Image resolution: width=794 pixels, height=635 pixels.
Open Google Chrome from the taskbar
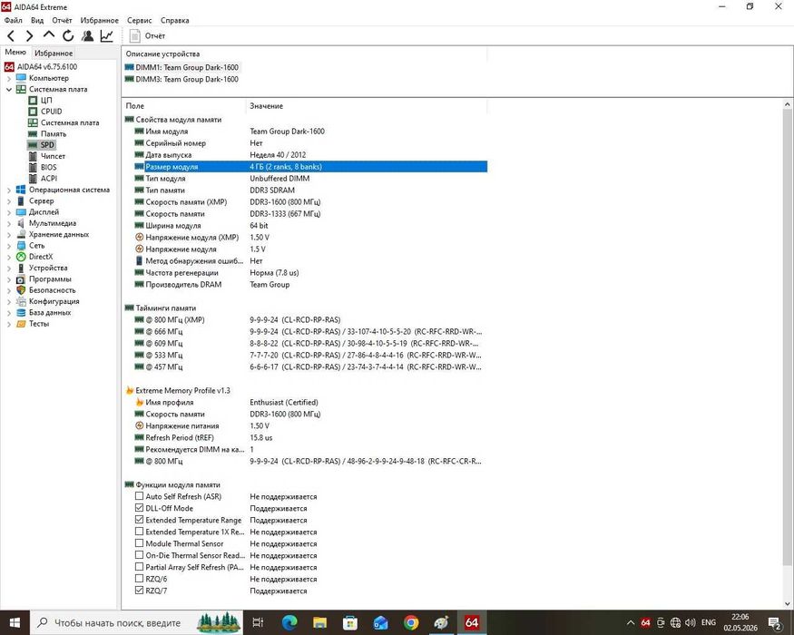pyautogui.click(x=411, y=623)
